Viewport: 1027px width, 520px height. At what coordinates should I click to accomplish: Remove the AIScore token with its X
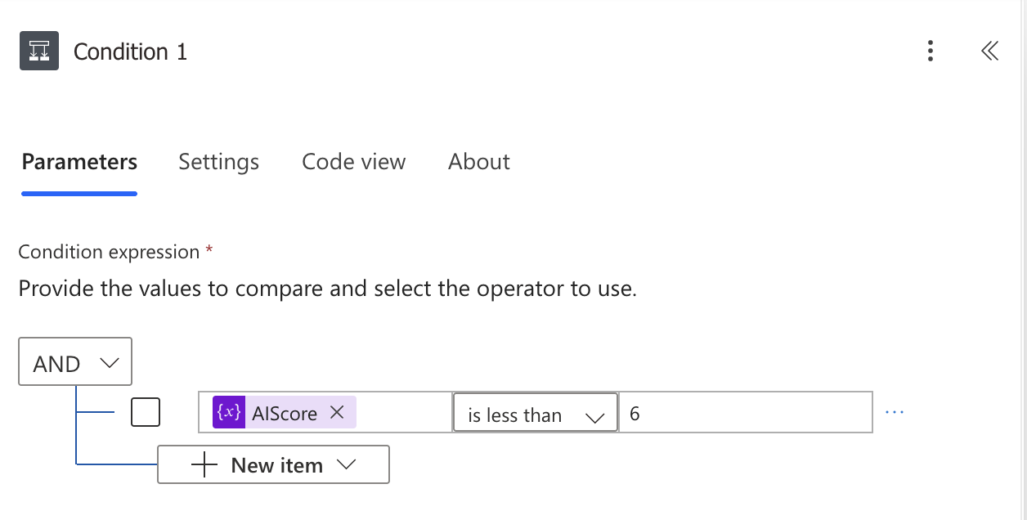point(337,413)
